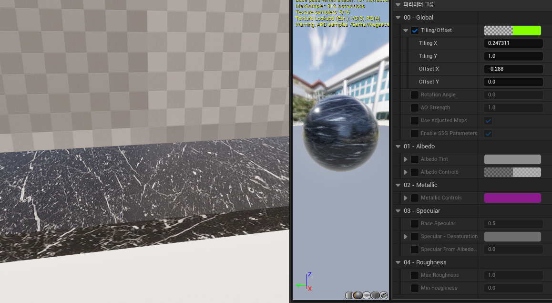
Task: Select the sphere preview shape
Action: pos(358,295)
